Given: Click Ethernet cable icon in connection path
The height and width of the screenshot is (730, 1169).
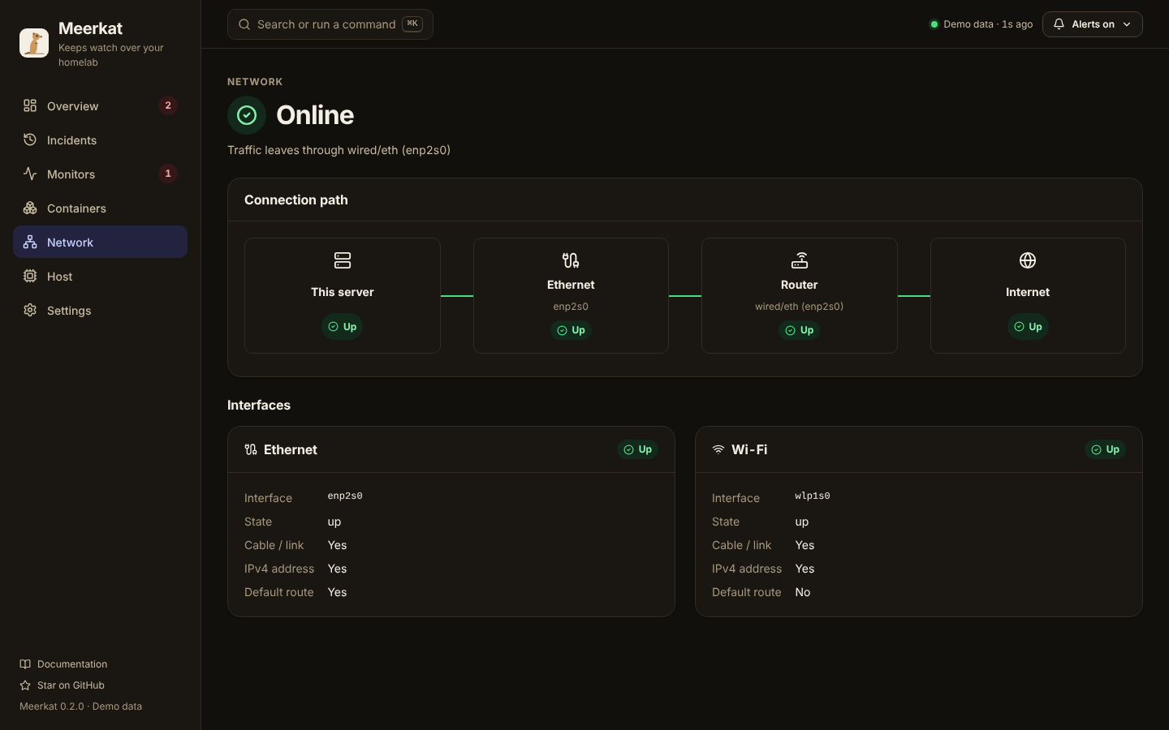Looking at the screenshot, I should [571, 260].
